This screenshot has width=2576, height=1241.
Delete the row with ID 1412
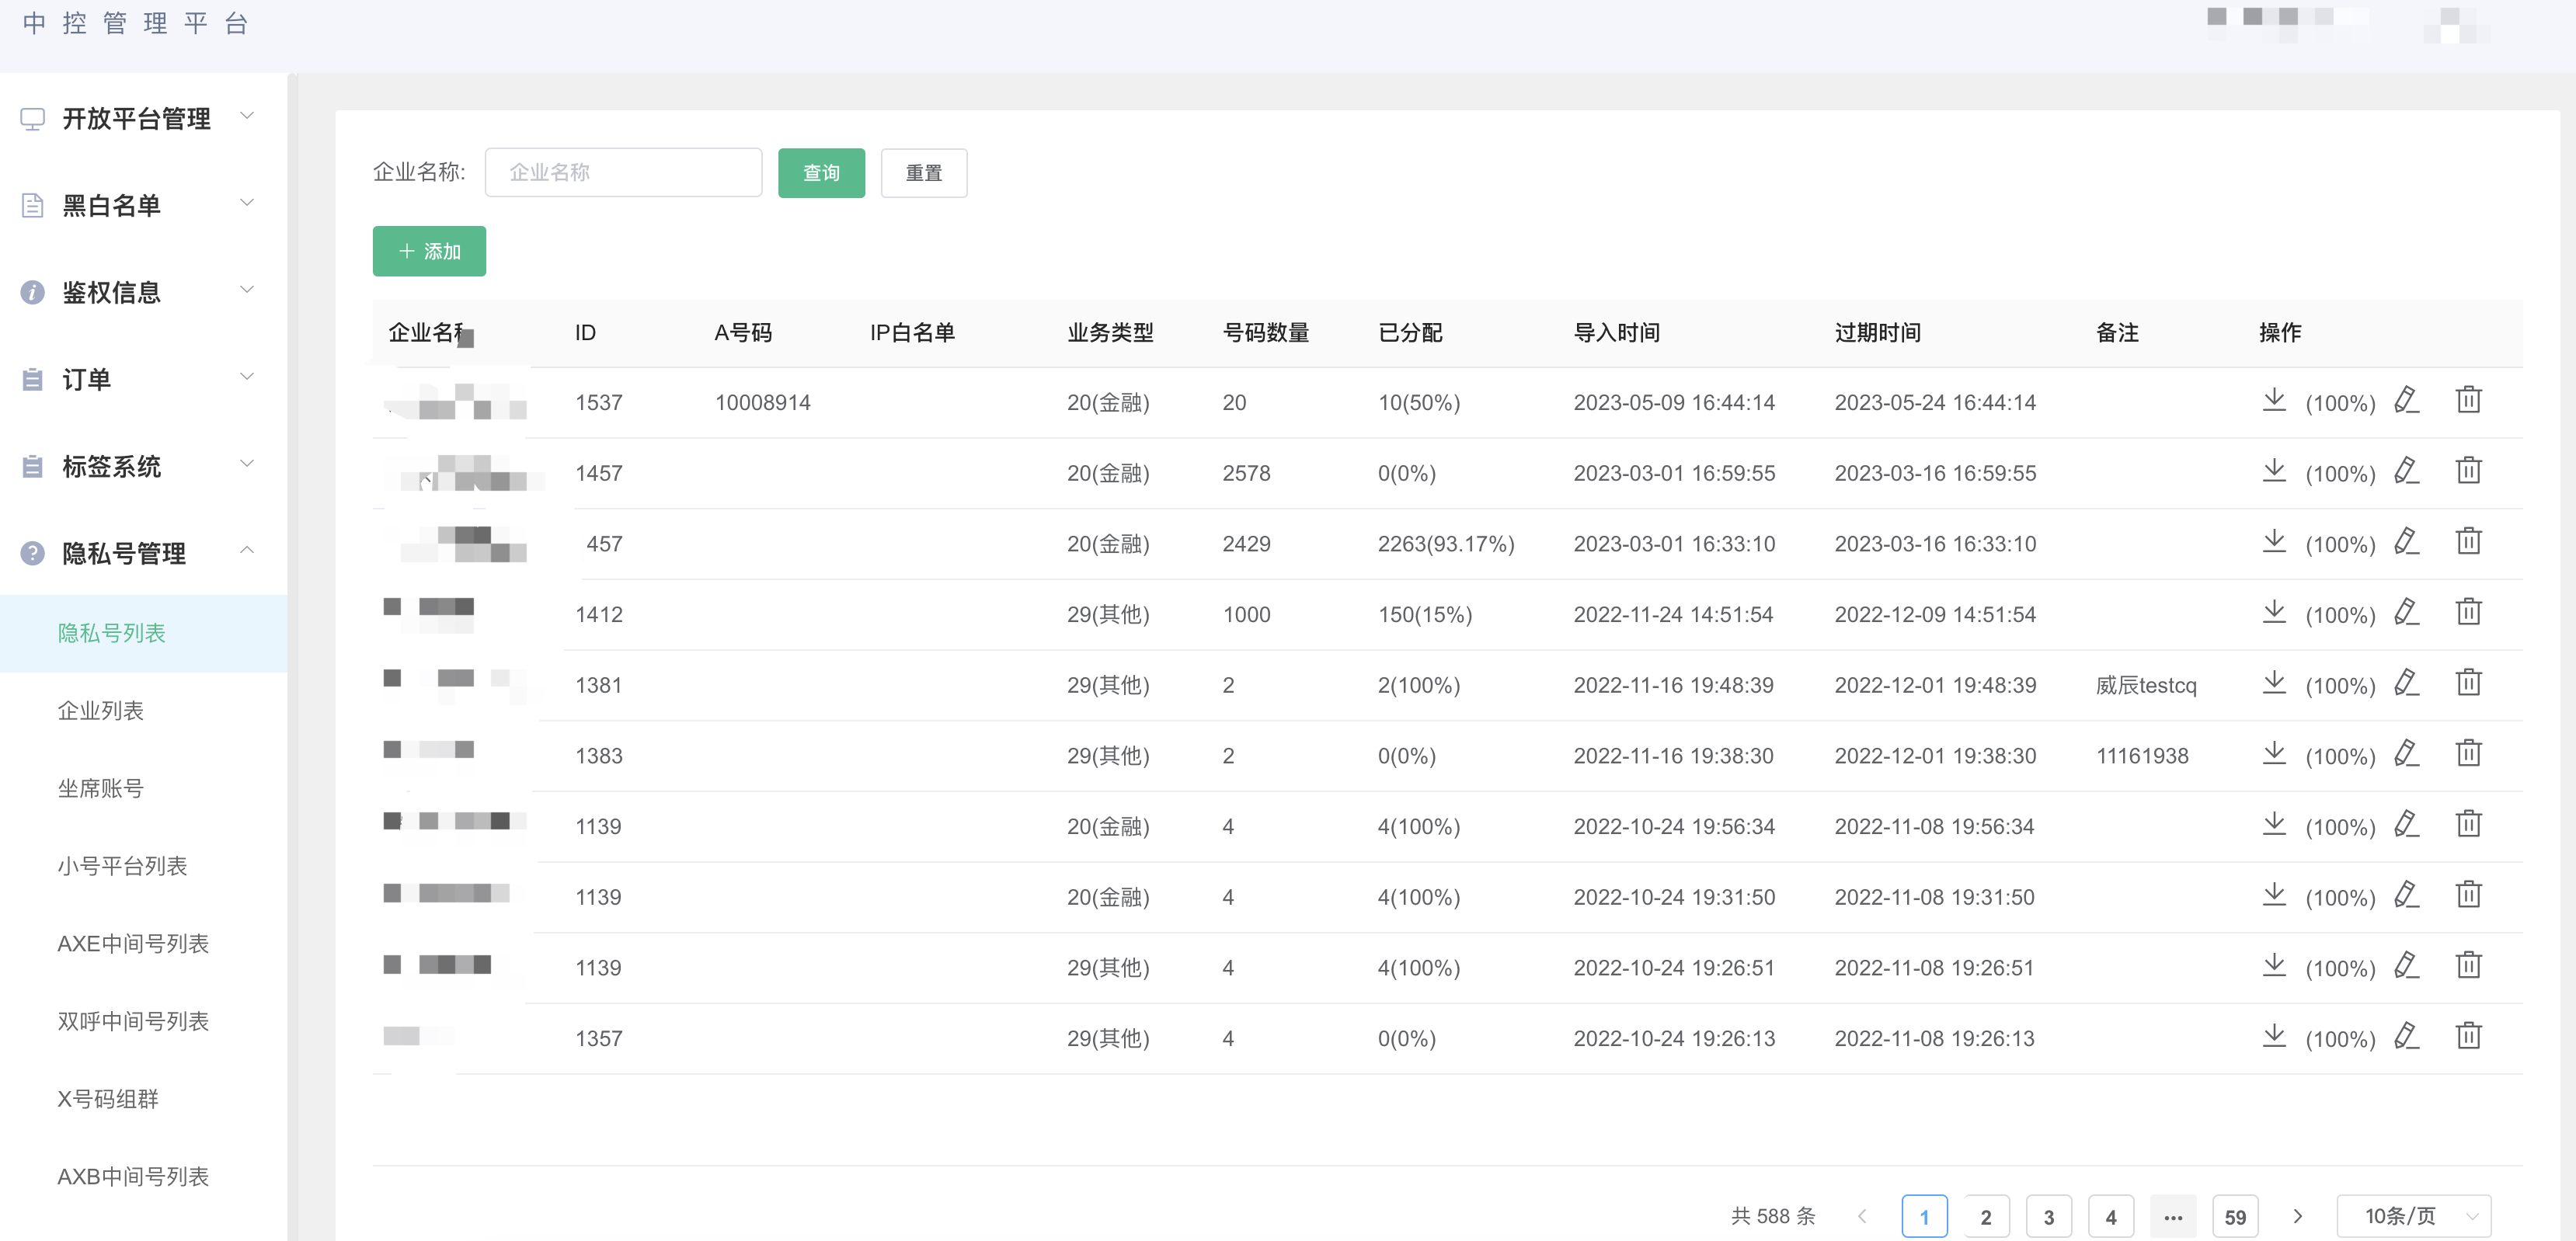pos(2468,613)
